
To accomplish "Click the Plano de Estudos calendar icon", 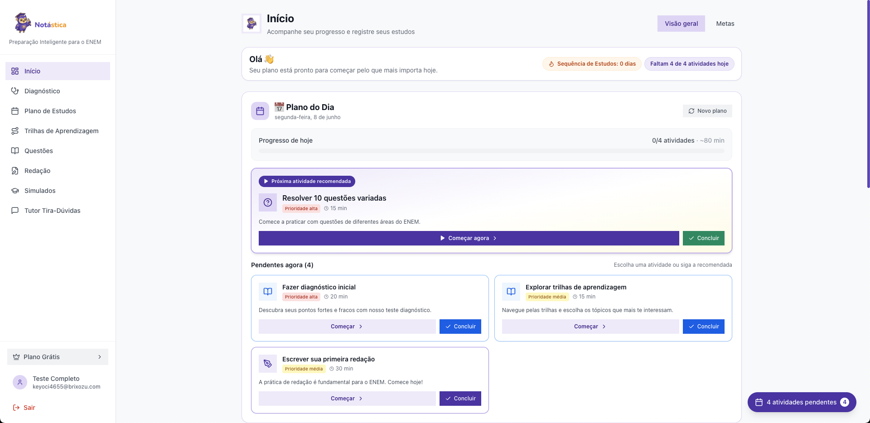I will click(15, 111).
